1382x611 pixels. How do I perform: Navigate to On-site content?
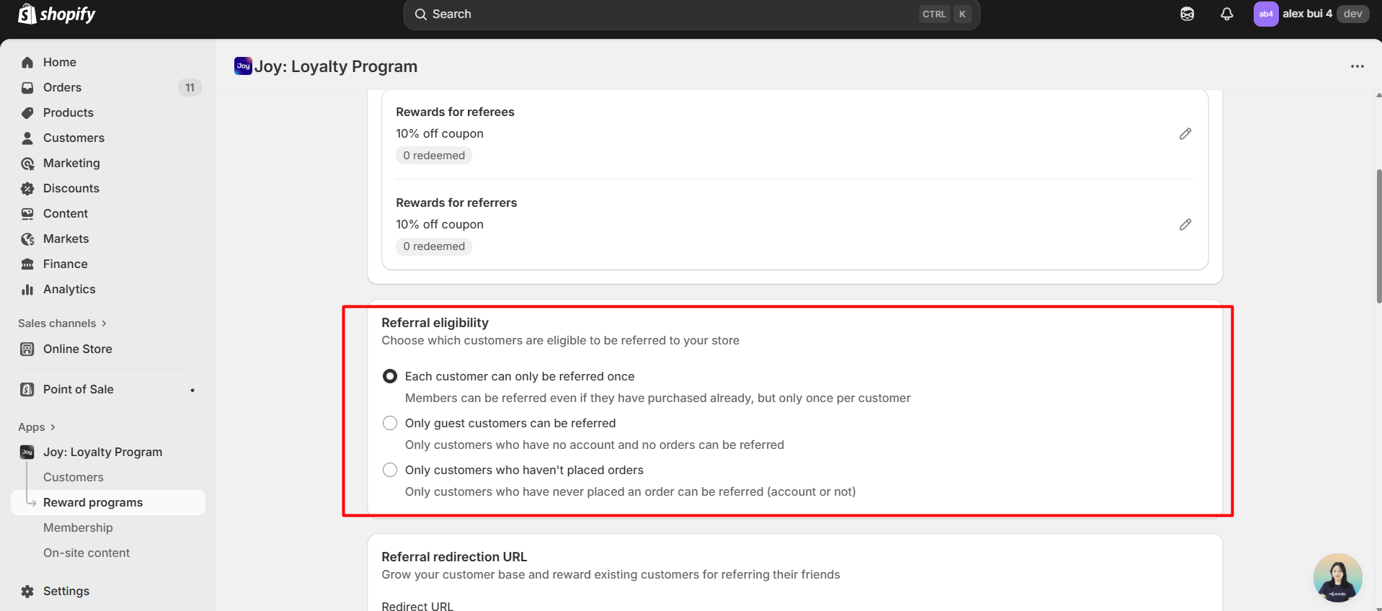point(87,553)
